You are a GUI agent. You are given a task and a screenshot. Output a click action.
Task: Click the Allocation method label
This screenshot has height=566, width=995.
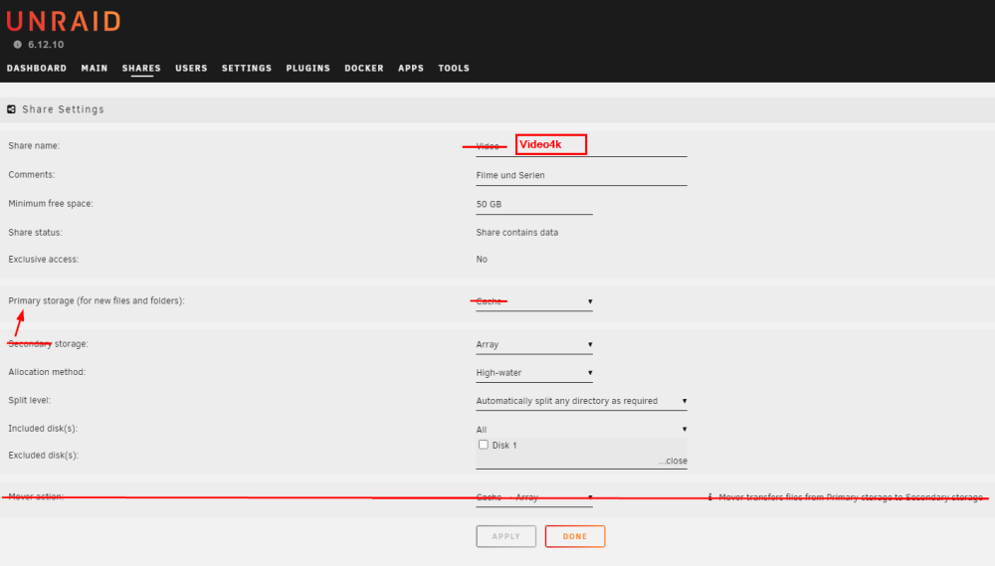(x=47, y=372)
